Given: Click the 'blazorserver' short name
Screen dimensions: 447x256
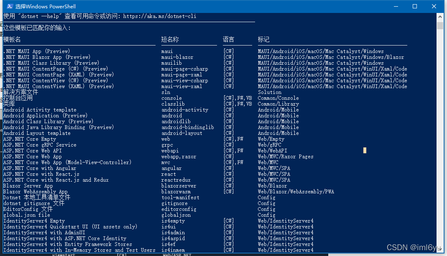Looking at the screenshot, I should (179, 186).
